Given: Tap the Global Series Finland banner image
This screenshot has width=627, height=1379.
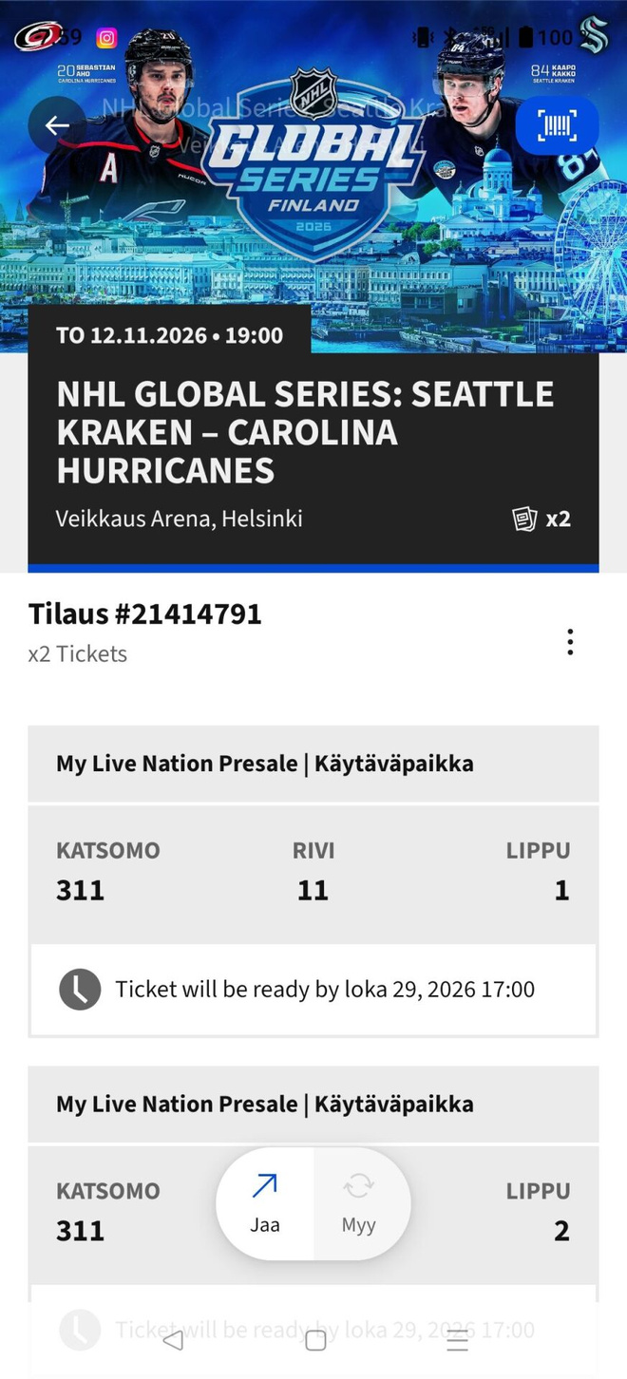Looking at the screenshot, I should pos(313,176).
